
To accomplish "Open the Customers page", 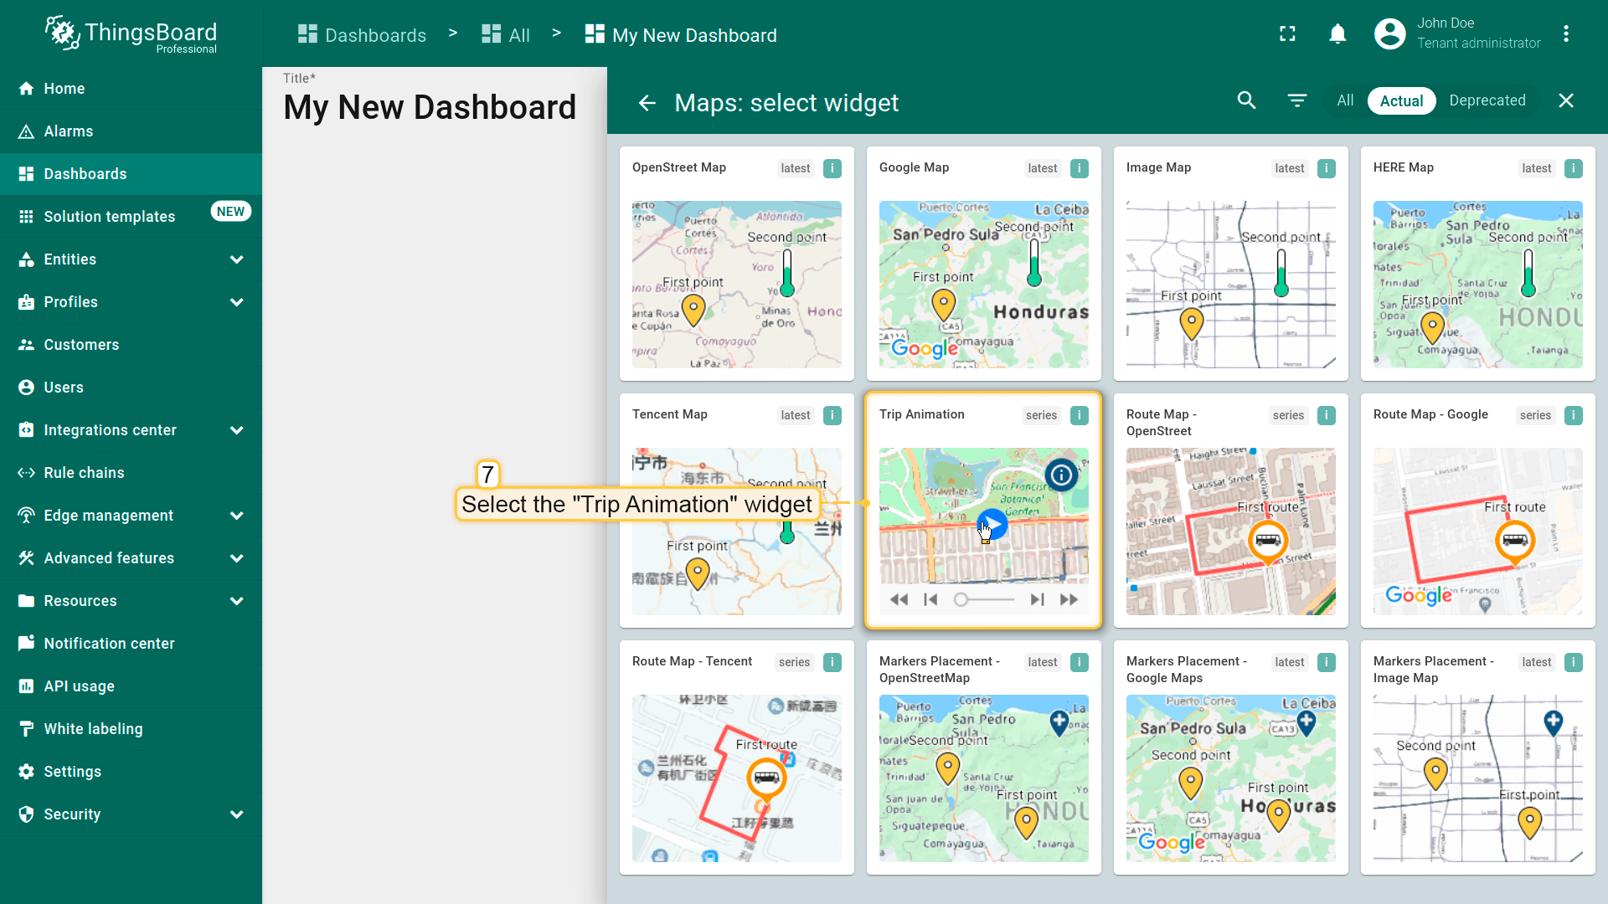I will pos(131,345).
